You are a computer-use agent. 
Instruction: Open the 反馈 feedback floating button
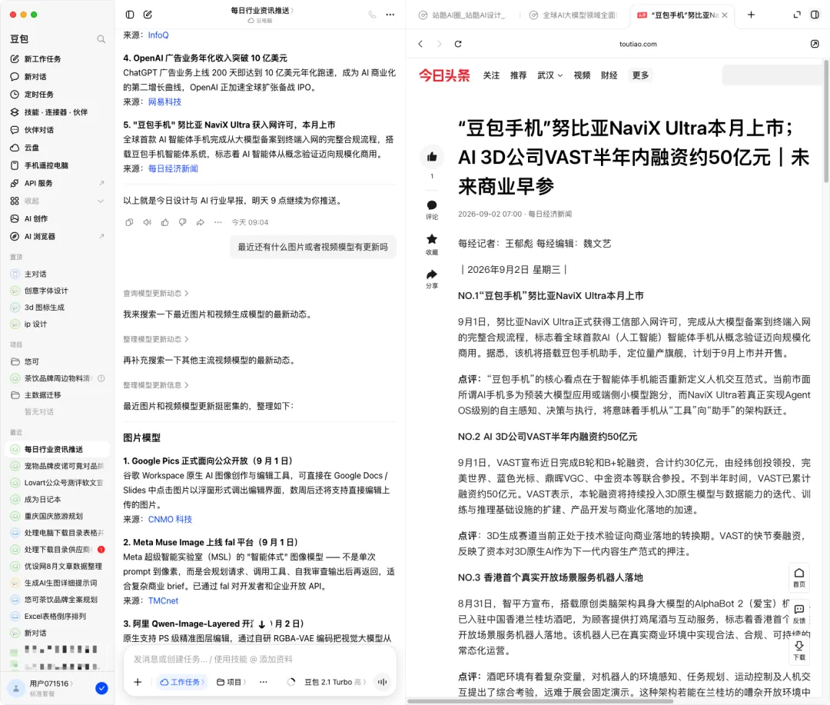pyautogui.click(x=799, y=614)
